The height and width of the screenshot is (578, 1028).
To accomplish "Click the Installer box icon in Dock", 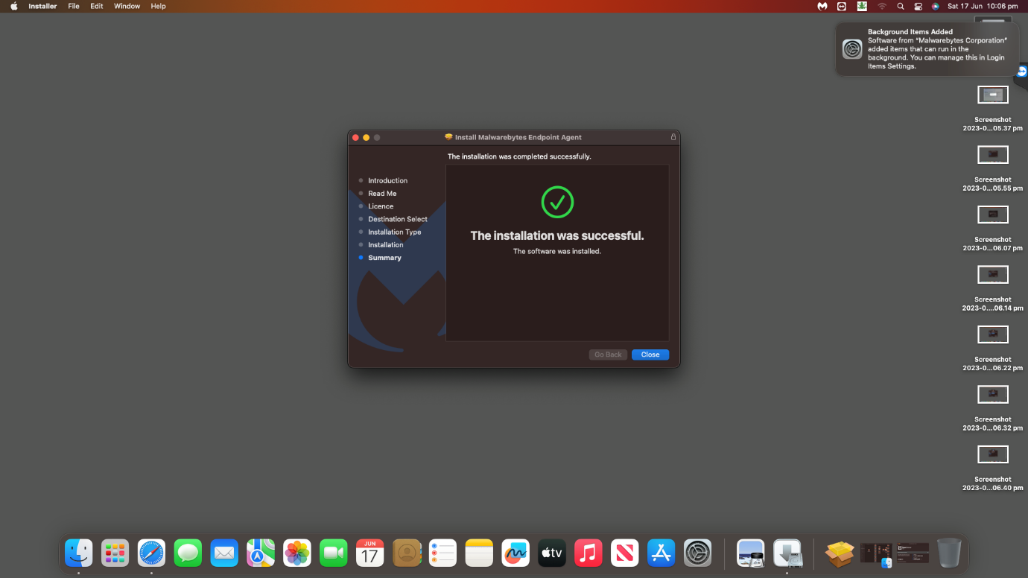I will pos(840,553).
